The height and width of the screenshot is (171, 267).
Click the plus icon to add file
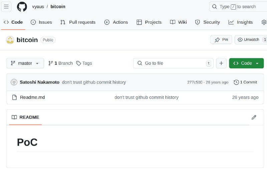(221, 63)
